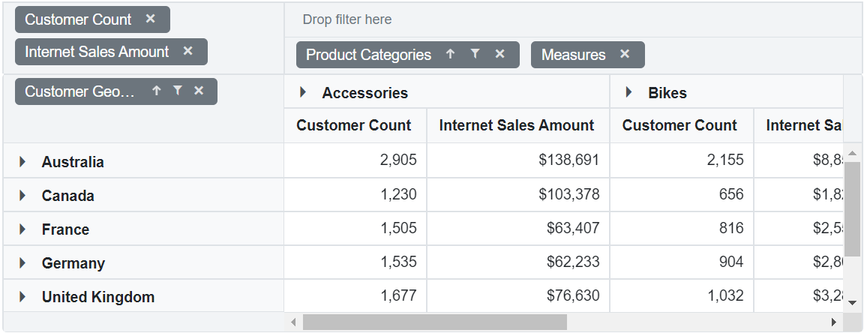Expand the Germany row

(22, 262)
